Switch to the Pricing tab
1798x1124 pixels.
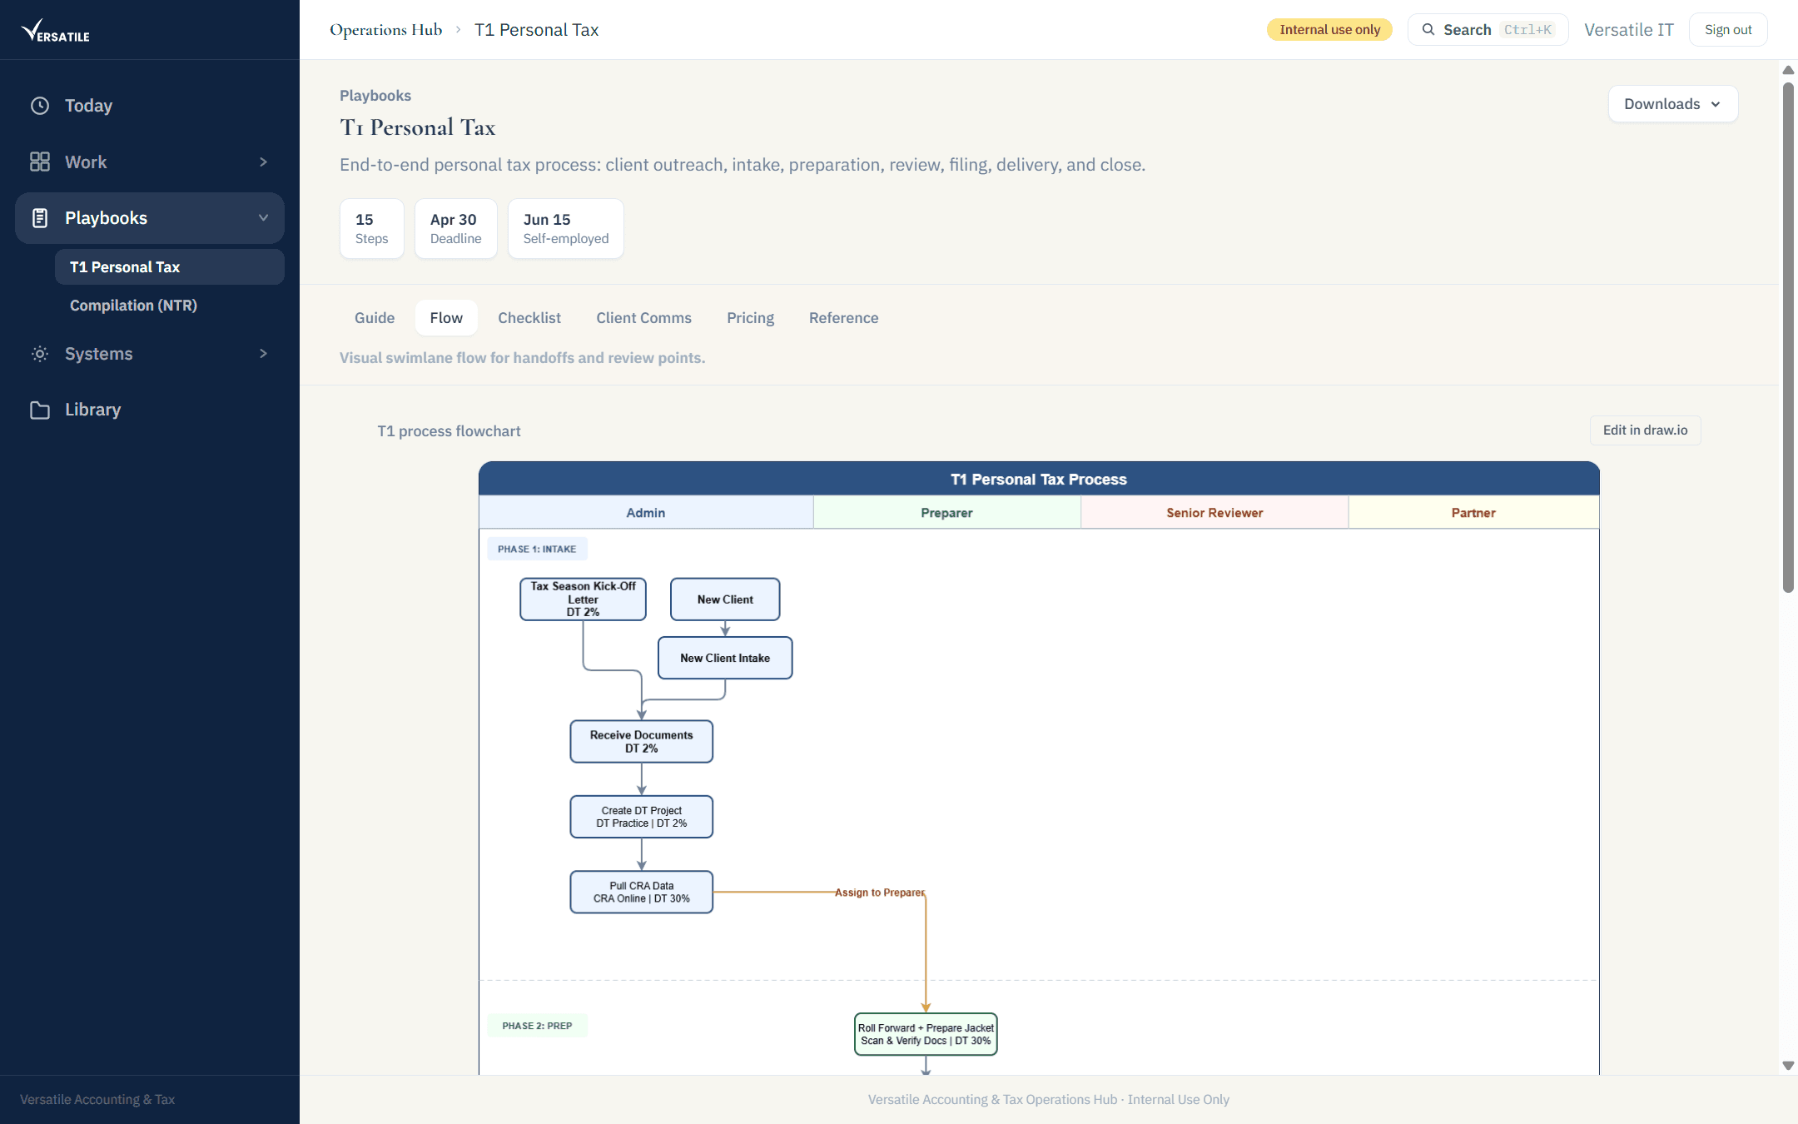[750, 318]
